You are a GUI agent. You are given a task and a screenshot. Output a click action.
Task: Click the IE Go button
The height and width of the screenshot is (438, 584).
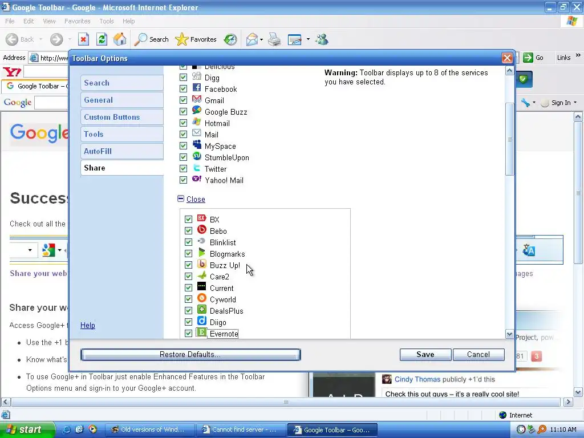point(533,58)
